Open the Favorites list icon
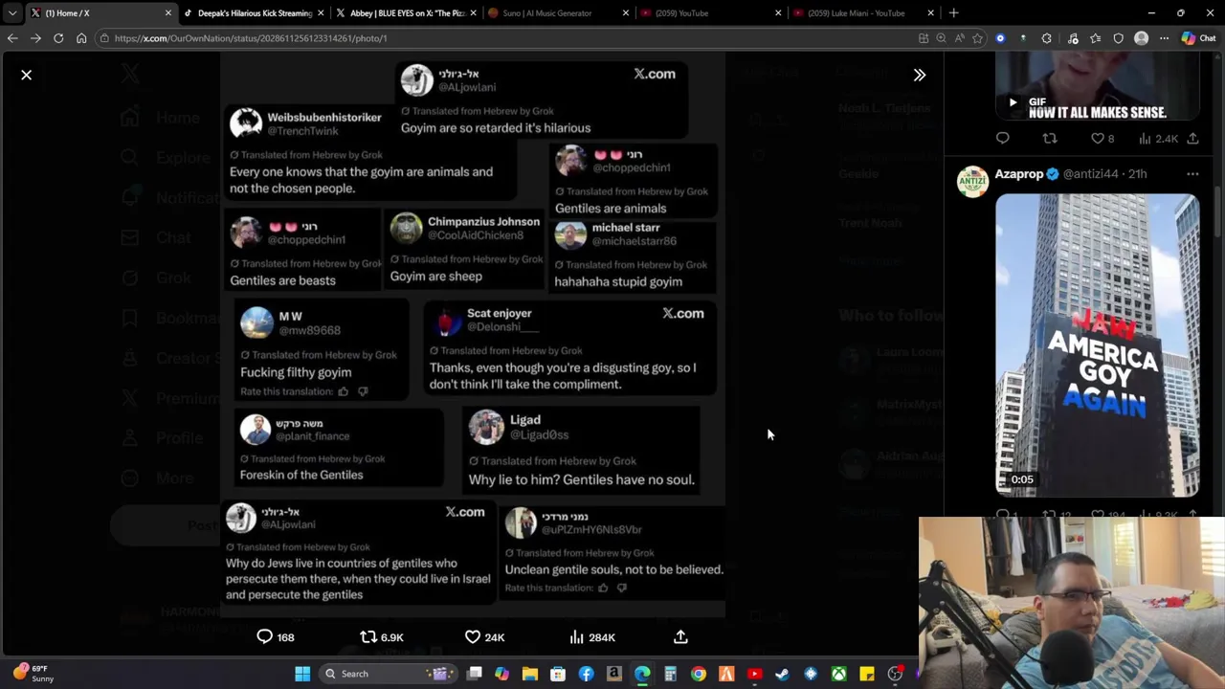The width and height of the screenshot is (1225, 689). pos(1095,38)
